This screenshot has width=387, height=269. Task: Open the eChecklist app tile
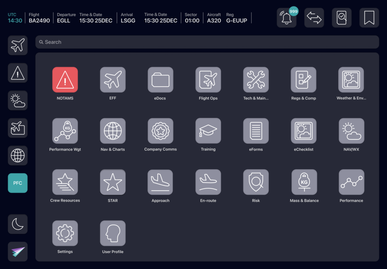(304, 131)
